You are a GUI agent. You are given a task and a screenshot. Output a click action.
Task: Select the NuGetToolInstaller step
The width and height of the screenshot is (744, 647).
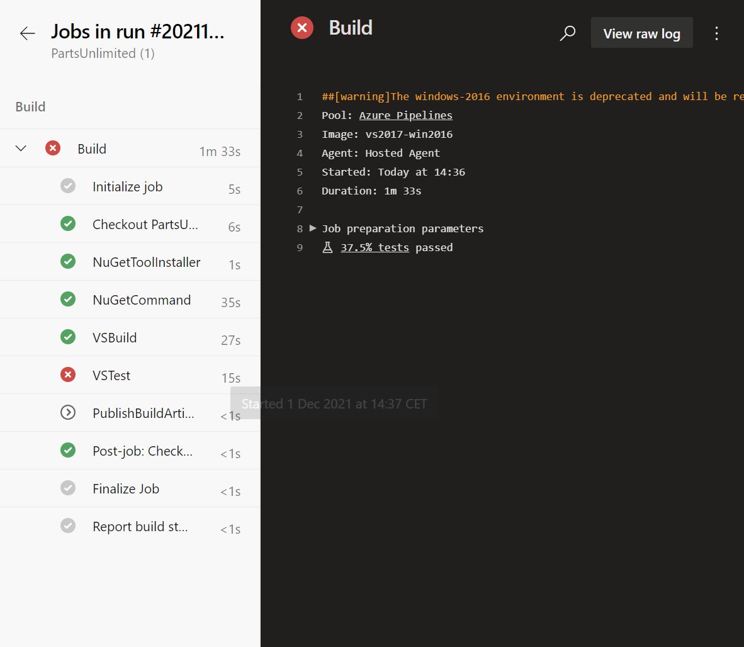click(x=130, y=262)
